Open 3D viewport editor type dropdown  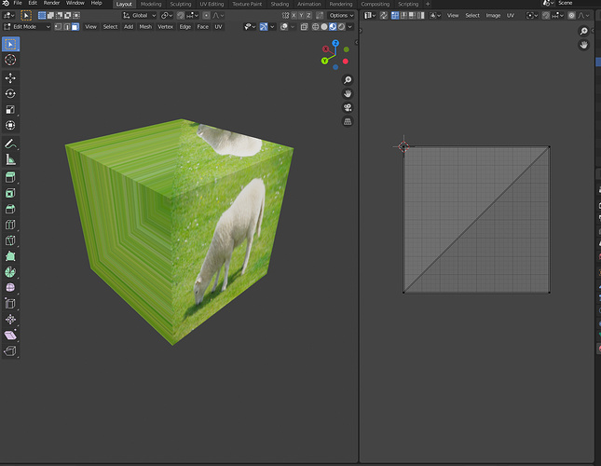coord(9,15)
